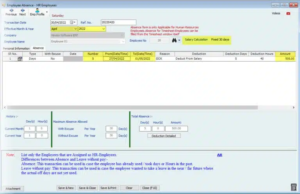Viewport: 300px width, 194px height.
Task: Select the 500.00 amount cell in grid
Action: tap(285, 59)
